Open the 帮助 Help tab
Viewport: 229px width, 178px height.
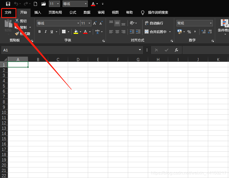coord(130,12)
